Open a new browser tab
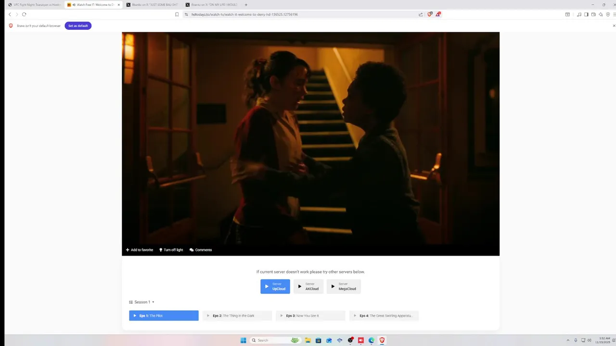The width and height of the screenshot is (616, 346). coord(246,5)
